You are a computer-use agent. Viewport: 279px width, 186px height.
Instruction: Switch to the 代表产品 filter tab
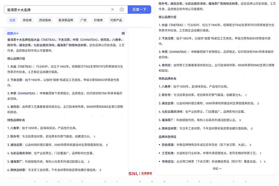pos(116,20)
